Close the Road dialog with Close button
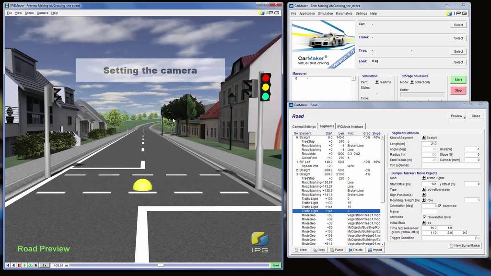The height and width of the screenshot is (276, 491). [x=476, y=116]
